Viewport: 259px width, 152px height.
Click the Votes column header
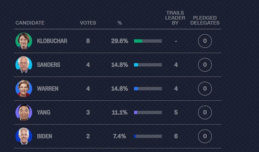88,23
